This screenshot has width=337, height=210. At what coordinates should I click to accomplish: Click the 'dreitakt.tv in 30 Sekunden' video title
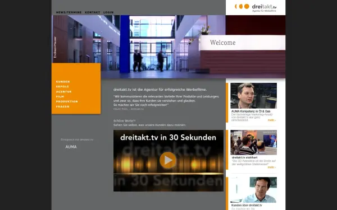168,138
